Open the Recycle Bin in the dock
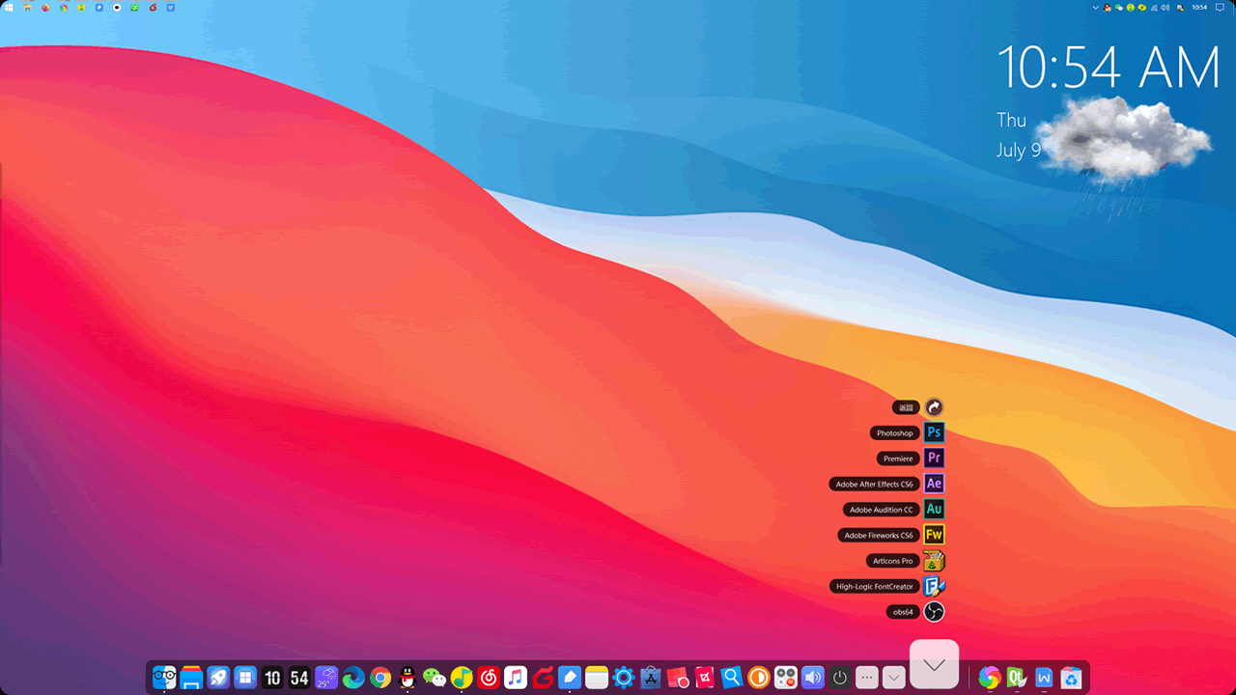 [x=1070, y=678]
